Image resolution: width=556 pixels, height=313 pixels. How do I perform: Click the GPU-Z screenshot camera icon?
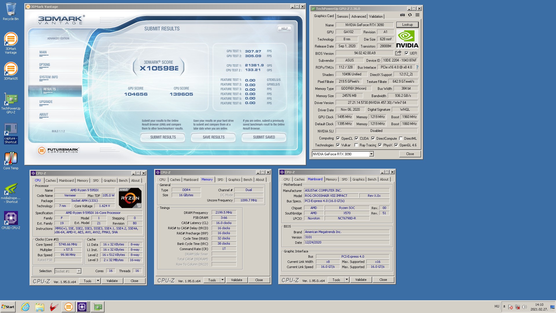[x=402, y=15]
